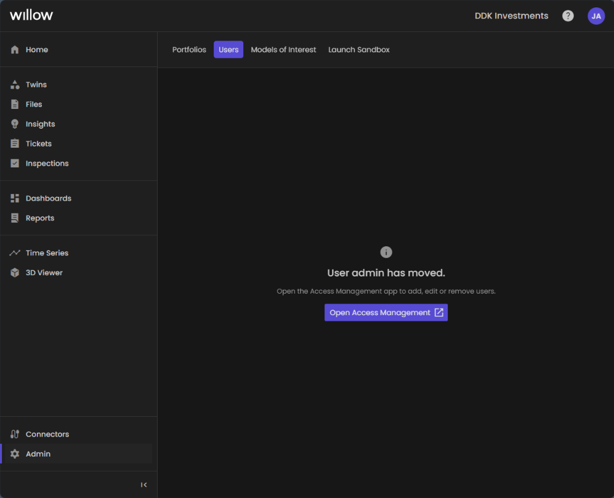Viewport: 614px width, 498px height.
Task: Click the 3D Viewer cube icon
Action: [15, 273]
